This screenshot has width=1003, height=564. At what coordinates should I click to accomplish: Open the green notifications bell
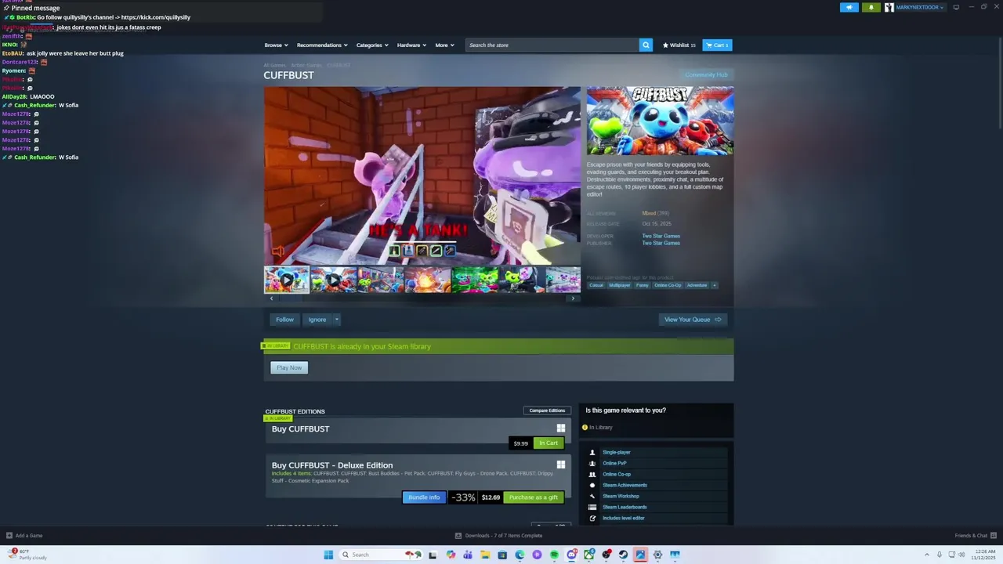click(871, 7)
